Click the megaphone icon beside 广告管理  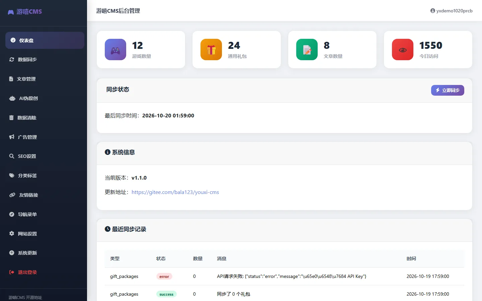(12, 137)
